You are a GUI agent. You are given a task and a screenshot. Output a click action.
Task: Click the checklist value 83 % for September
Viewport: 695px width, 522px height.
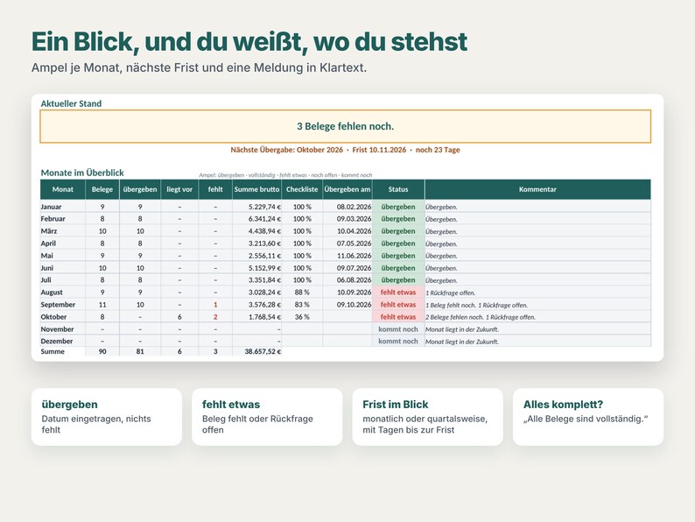tap(302, 305)
